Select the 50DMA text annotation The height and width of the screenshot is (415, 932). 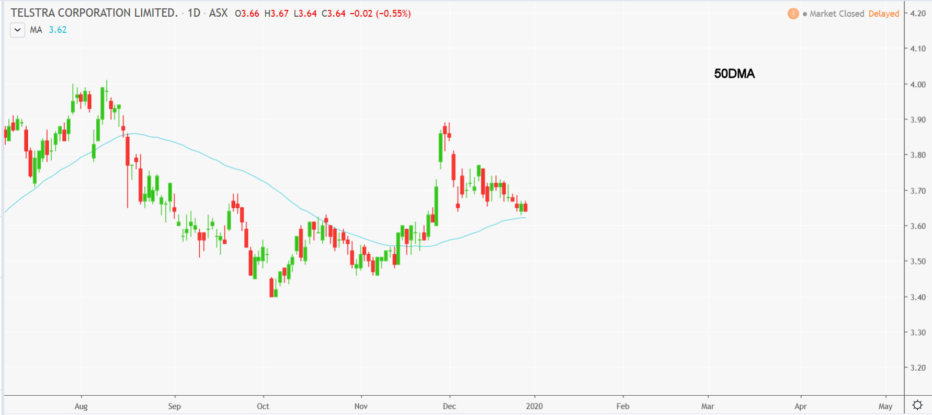point(734,74)
